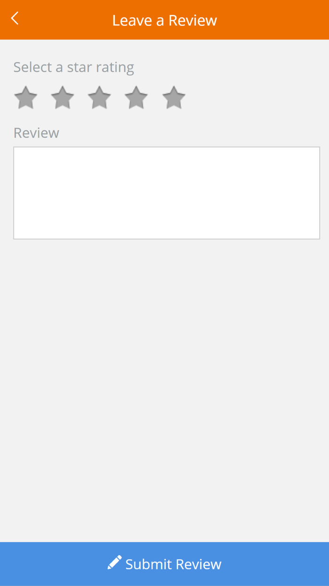Rate with the middle star

point(100,98)
